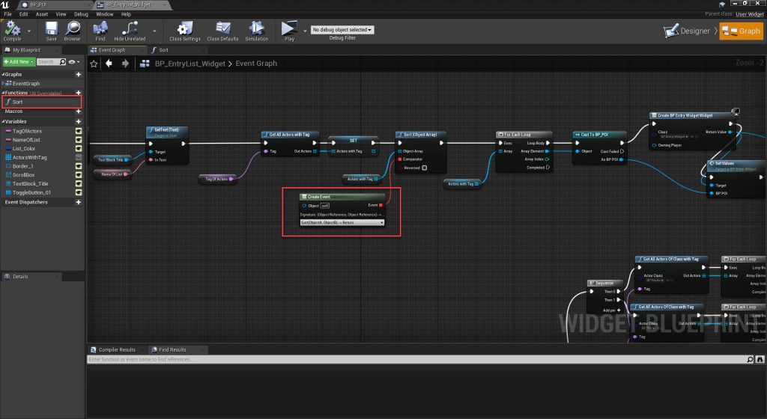Open Class Settings
Screen dimensions: 767x419
click(184, 30)
